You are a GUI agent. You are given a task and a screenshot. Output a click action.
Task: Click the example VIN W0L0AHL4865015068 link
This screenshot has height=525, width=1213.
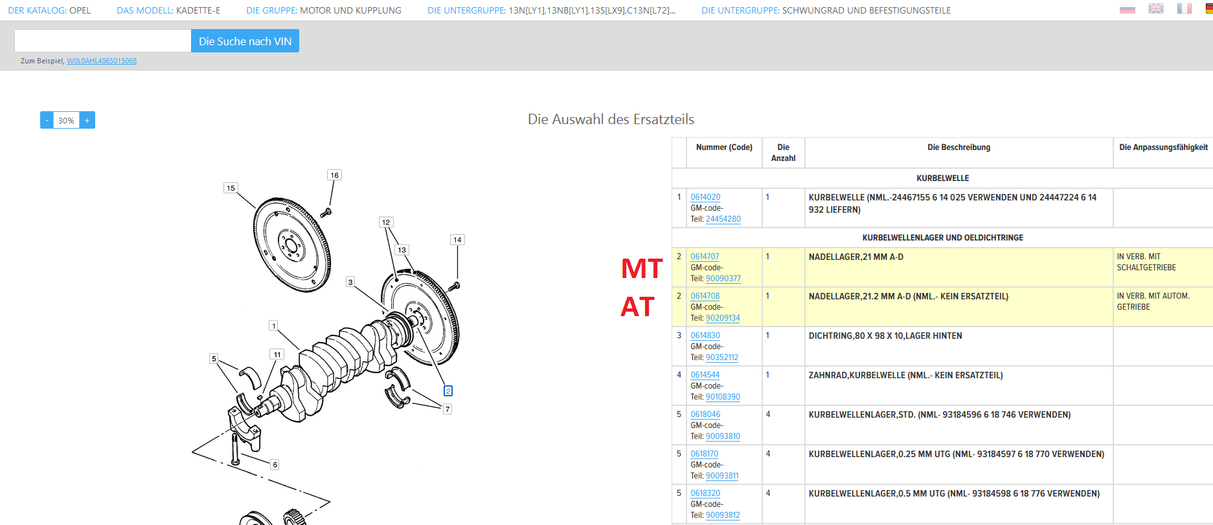tap(102, 61)
